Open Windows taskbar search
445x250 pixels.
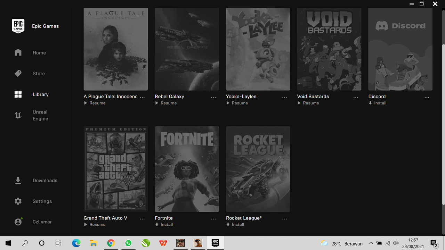click(x=25, y=243)
